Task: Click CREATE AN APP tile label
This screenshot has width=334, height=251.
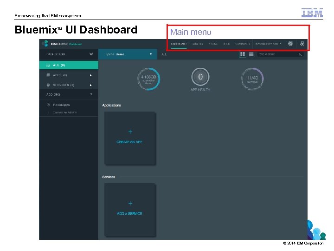Action: pyautogui.click(x=129, y=142)
